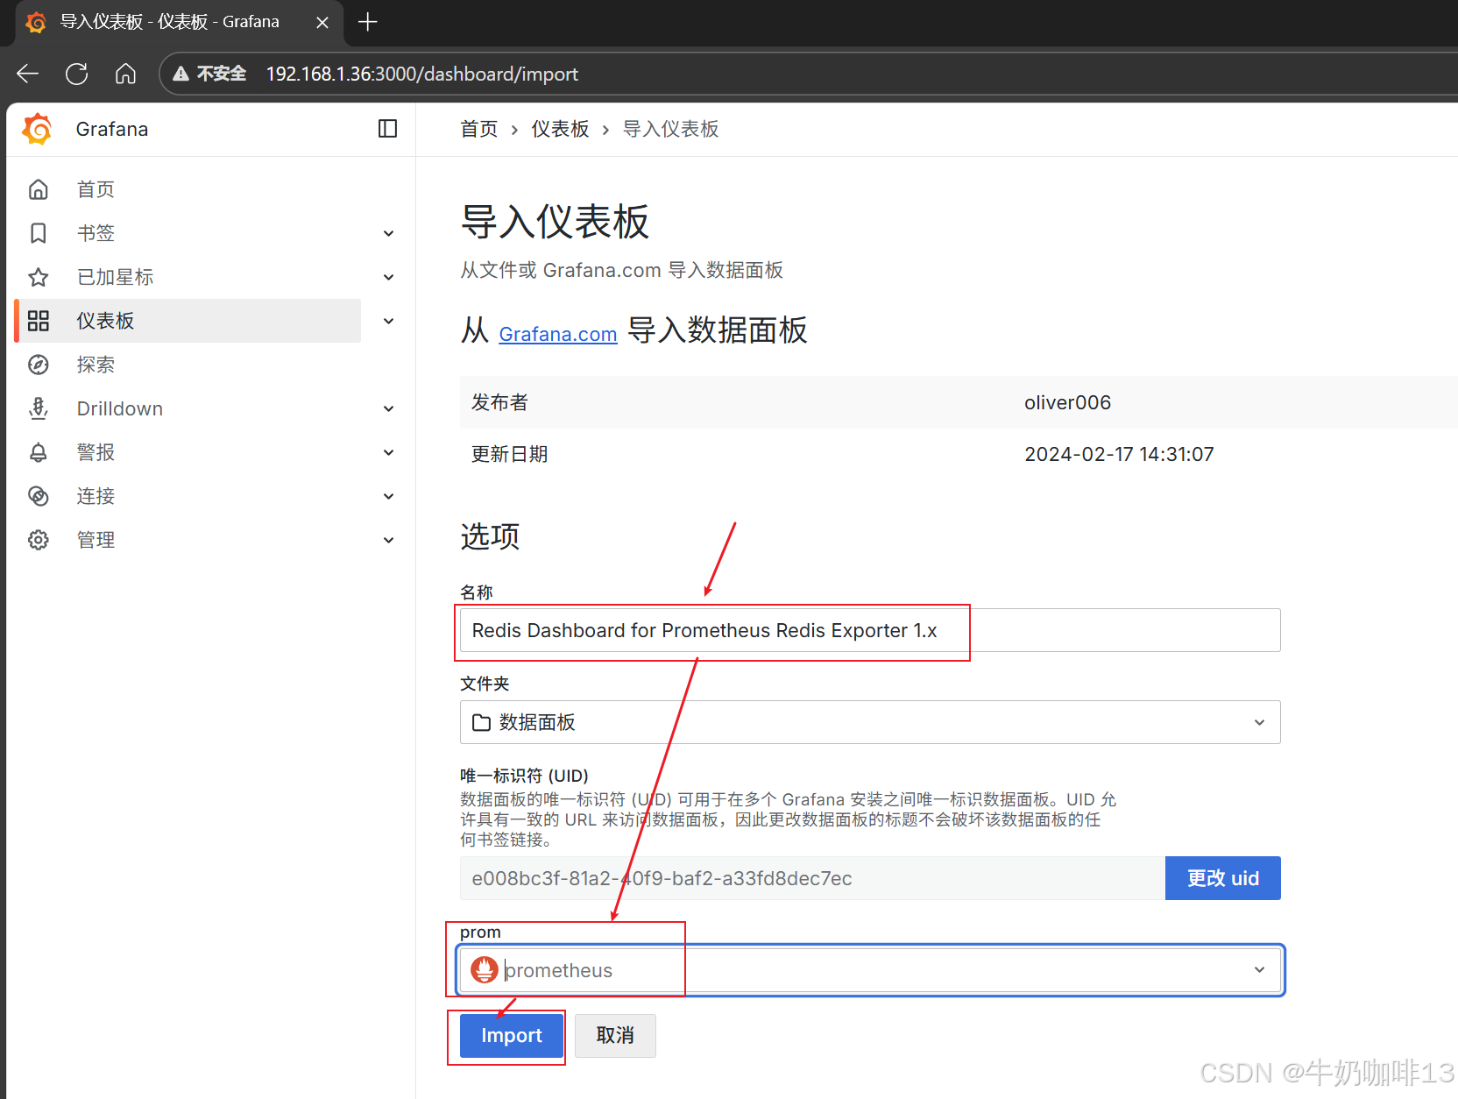
Task: Click the browser home icon
Action: 126,74
